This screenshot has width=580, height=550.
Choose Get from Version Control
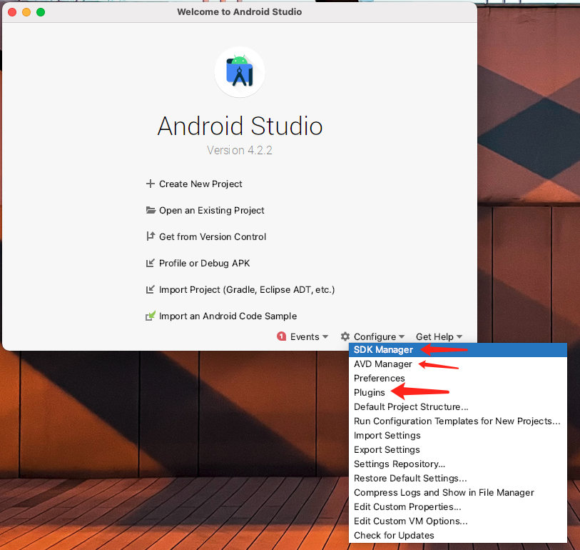click(213, 236)
